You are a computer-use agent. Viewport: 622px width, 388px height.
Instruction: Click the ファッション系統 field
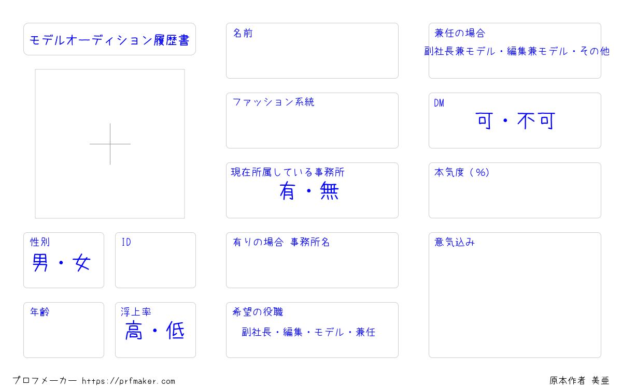click(312, 121)
